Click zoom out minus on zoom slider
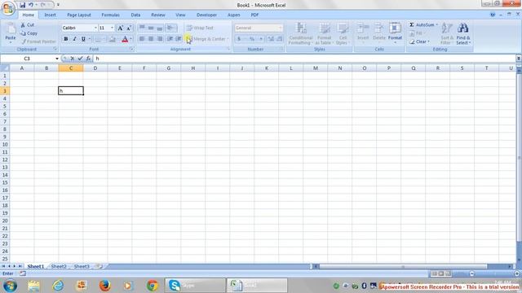522x293 pixels. [471, 273]
